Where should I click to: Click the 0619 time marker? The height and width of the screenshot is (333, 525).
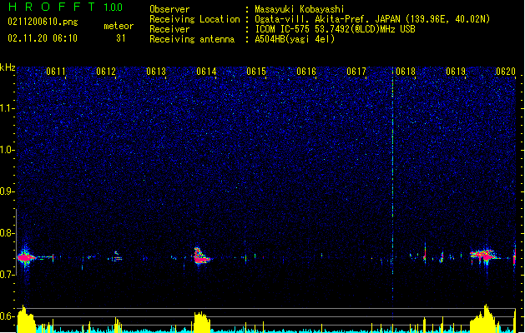(456, 72)
